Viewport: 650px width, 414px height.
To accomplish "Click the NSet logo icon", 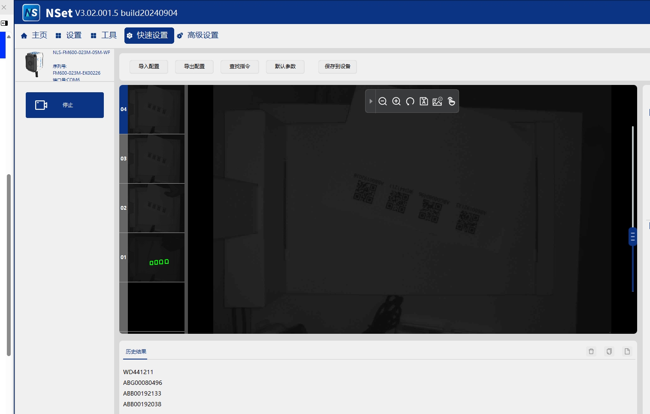I will coord(31,13).
